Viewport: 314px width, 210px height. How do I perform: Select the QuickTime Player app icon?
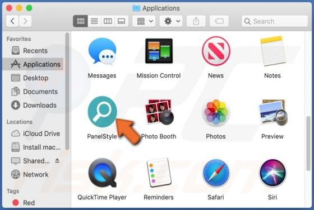click(x=102, y=173)
